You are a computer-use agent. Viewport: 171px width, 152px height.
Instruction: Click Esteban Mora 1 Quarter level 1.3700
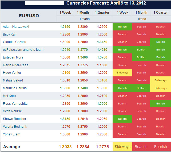[102, 57]
